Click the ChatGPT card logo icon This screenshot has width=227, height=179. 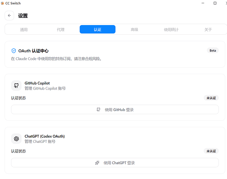[16, 139]
